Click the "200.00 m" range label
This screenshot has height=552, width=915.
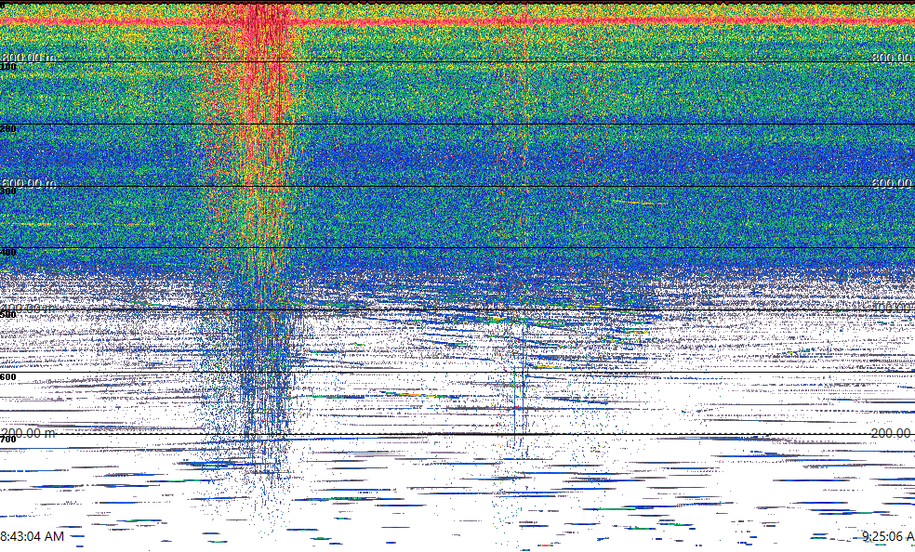click(29, 433)
